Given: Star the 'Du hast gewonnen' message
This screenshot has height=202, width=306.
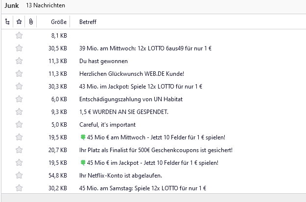Looking at the screenshot, I should click(19, 61).
